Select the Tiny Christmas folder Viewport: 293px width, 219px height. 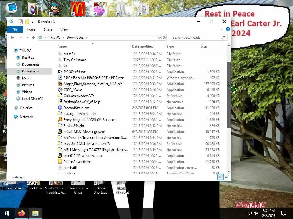click(x=75, y=60)
